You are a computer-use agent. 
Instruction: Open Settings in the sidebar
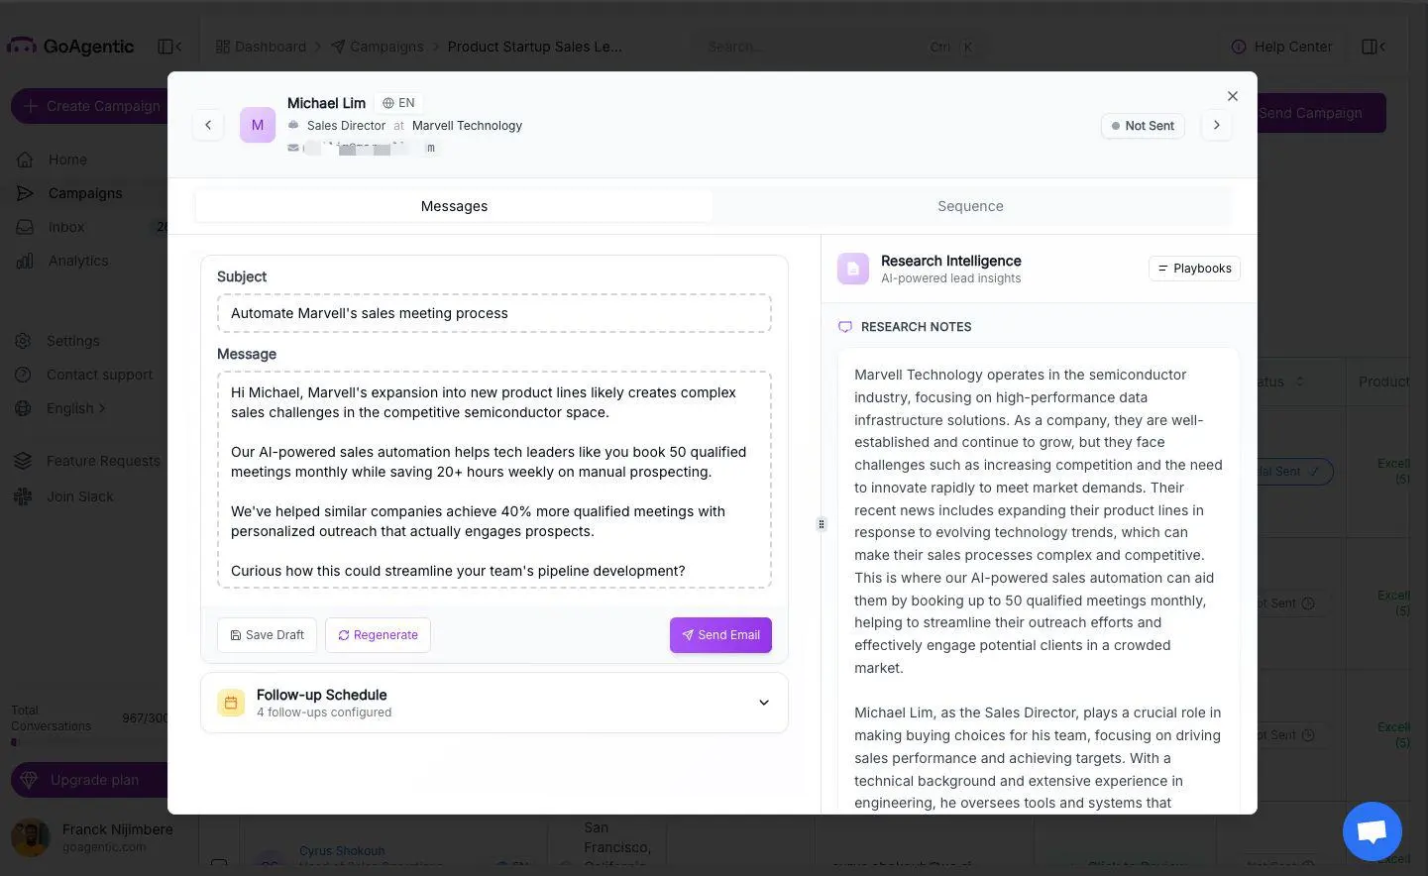coord(73,341)
